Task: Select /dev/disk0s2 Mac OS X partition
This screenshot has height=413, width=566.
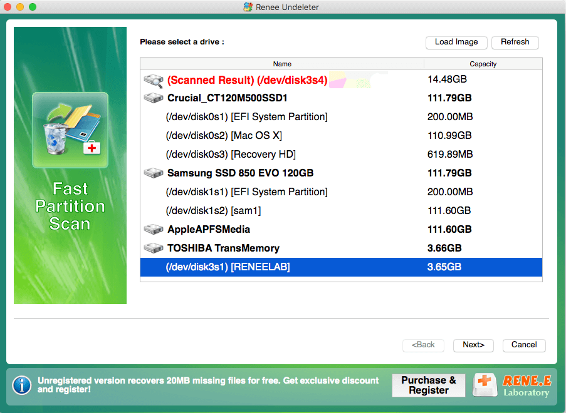Action: coord(341,136)
